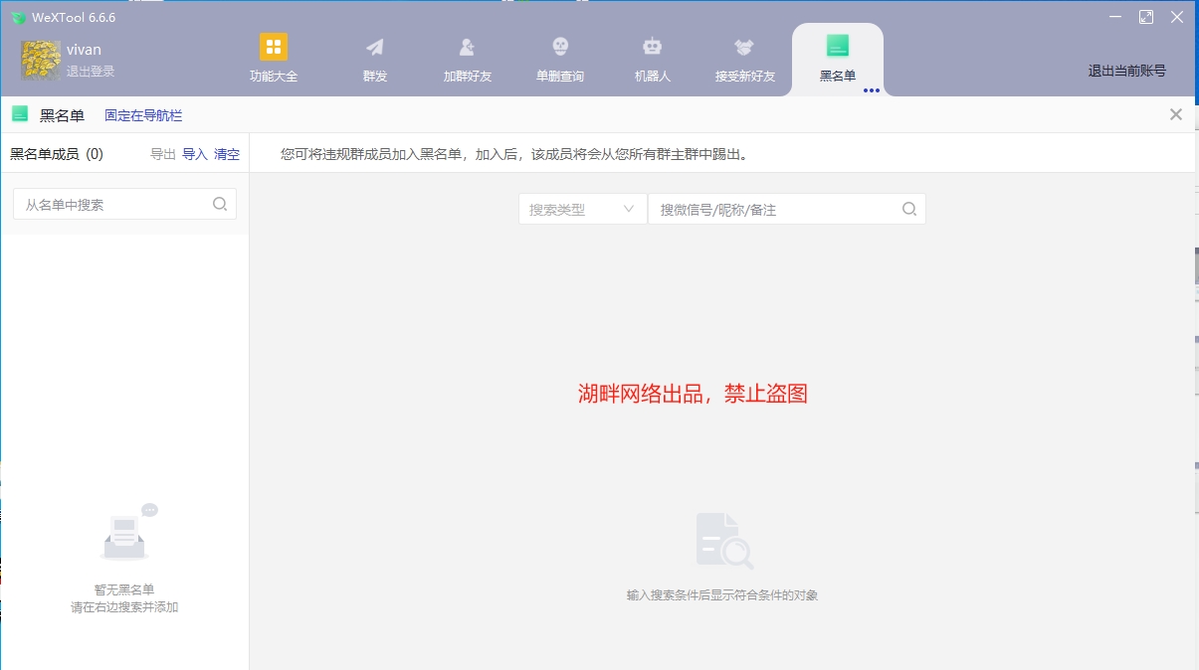Expand the hidden tabs via the ellipsis menu
The width and height of the screenshot is (1199, 670).
tap(873, 90)
